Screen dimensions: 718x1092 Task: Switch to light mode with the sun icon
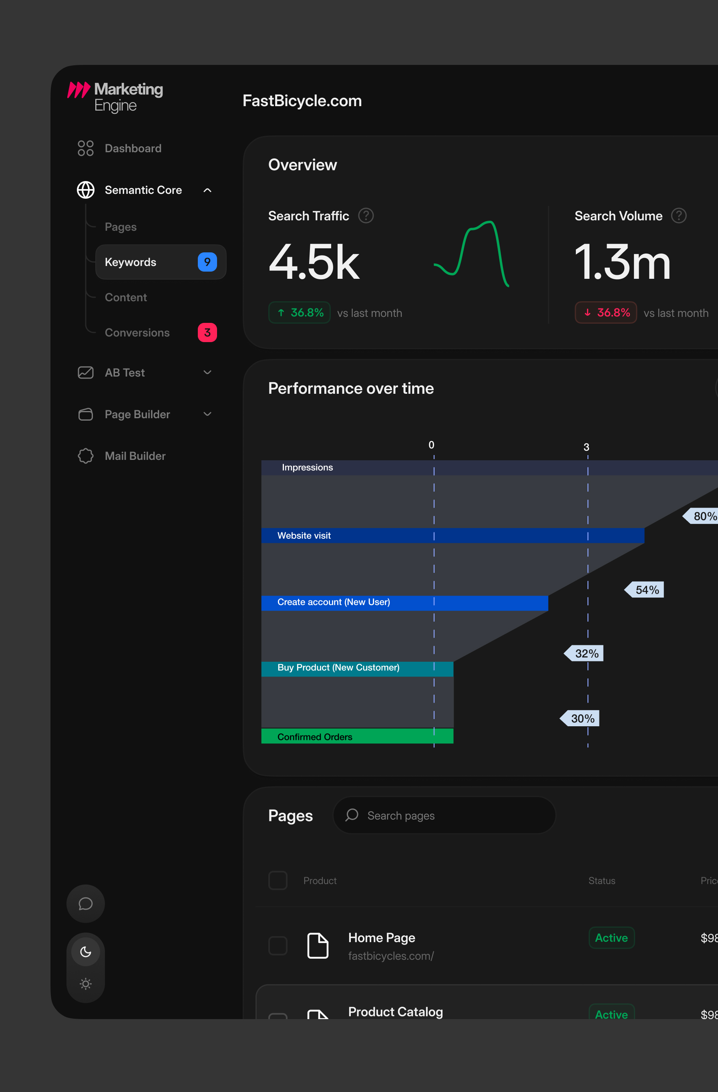coord(86,983)
